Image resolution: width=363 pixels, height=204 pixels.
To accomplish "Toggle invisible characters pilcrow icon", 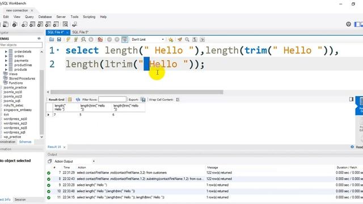I will click(x=195, y=40).
